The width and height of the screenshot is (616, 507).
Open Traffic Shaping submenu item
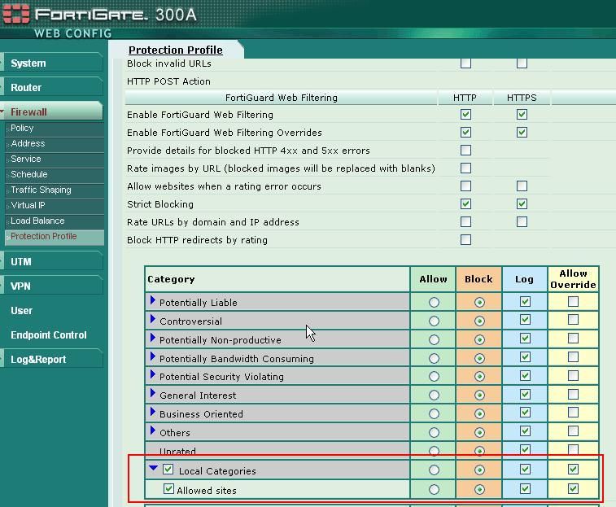(41, 190)
